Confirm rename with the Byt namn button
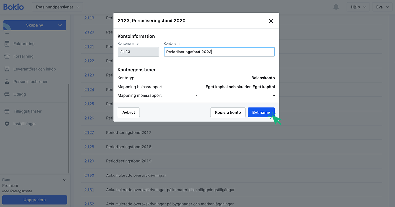The width and height of the screenshot is (395, 207). (261, 112)
